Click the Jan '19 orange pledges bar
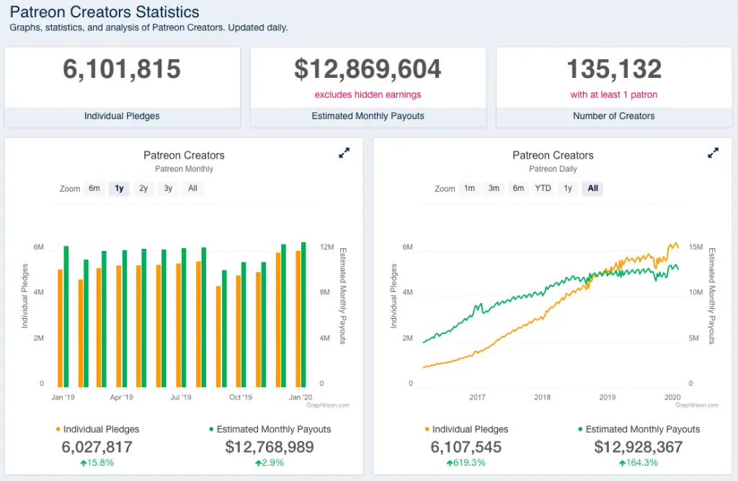This screenshot has width=738, height=481. coord(60,328)
